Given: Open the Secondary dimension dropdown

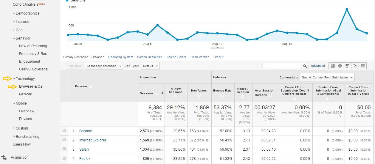Looking at the screenshot, I should tap(104, 66).
